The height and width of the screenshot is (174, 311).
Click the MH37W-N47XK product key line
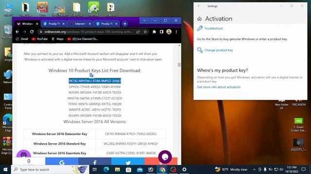point(95,98)
